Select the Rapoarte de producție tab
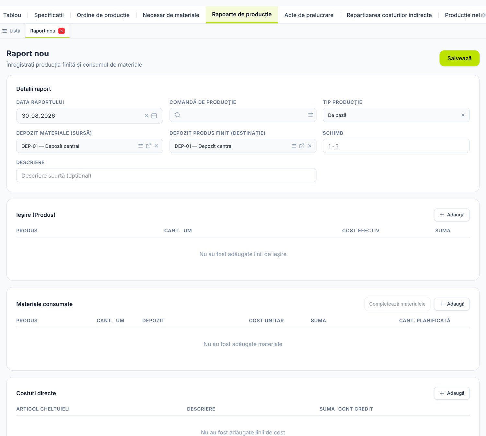 242,15
